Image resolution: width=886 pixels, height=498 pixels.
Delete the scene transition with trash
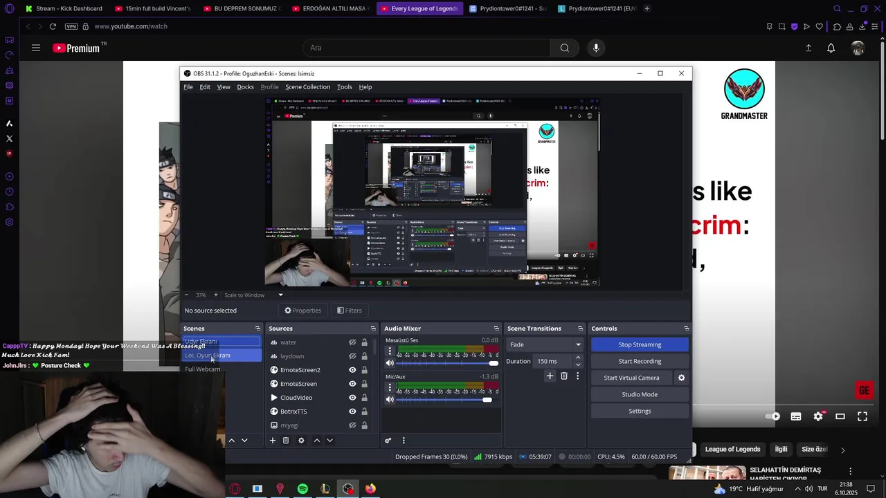564,376
